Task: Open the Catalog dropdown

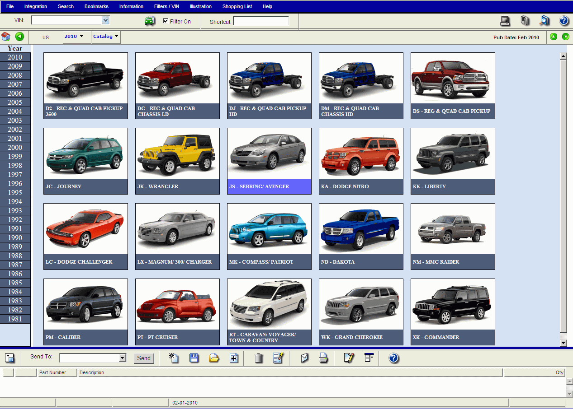Action: [106, 37]
